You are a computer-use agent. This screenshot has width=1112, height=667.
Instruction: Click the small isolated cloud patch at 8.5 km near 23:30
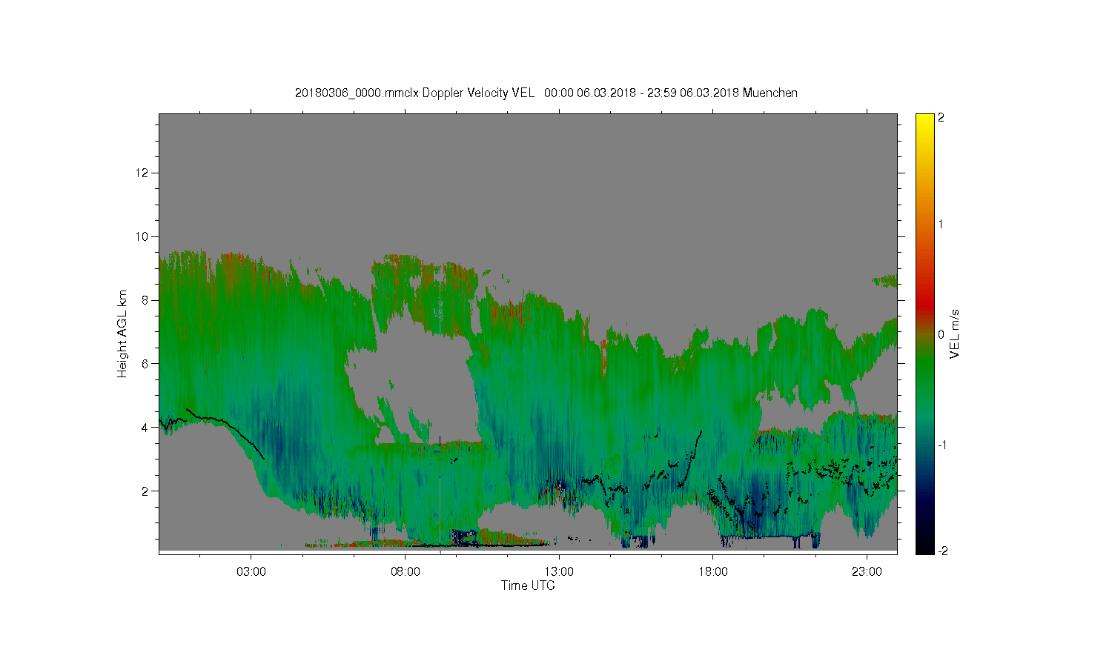point(884,281)
